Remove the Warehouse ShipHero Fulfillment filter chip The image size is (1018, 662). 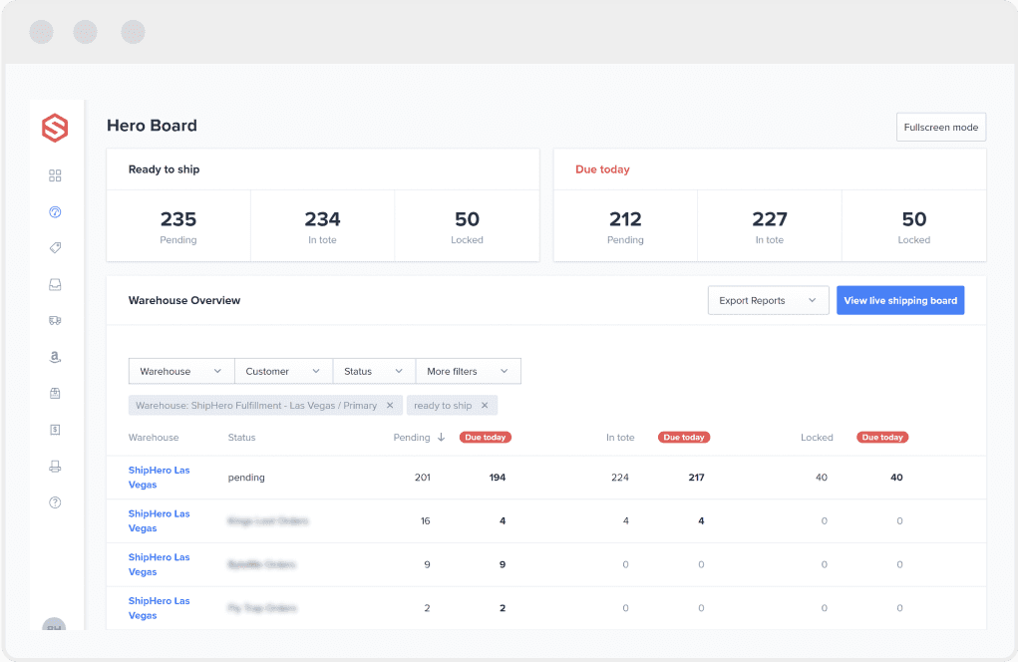[x=390, y=405]
